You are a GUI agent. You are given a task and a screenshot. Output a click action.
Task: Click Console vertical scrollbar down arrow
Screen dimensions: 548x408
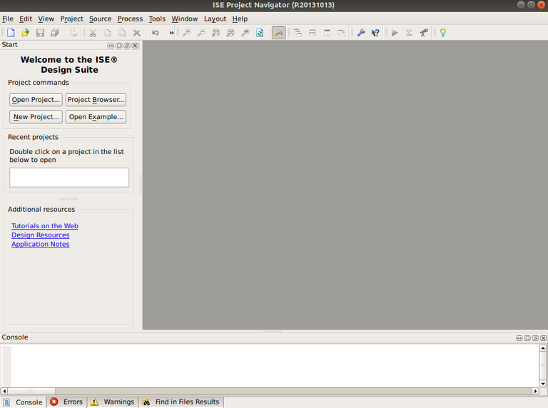tap(543, 384)
